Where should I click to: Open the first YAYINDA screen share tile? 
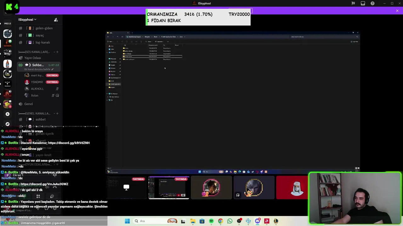tap(126, 188)
